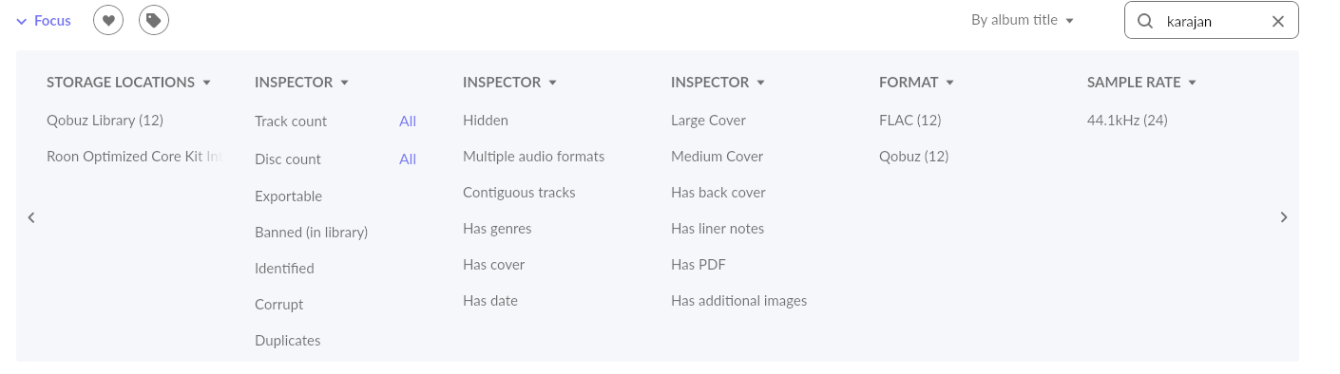Open the By album title sort dropdown
Viewport: 1340px width, 374px height.
pos(1023,20)
